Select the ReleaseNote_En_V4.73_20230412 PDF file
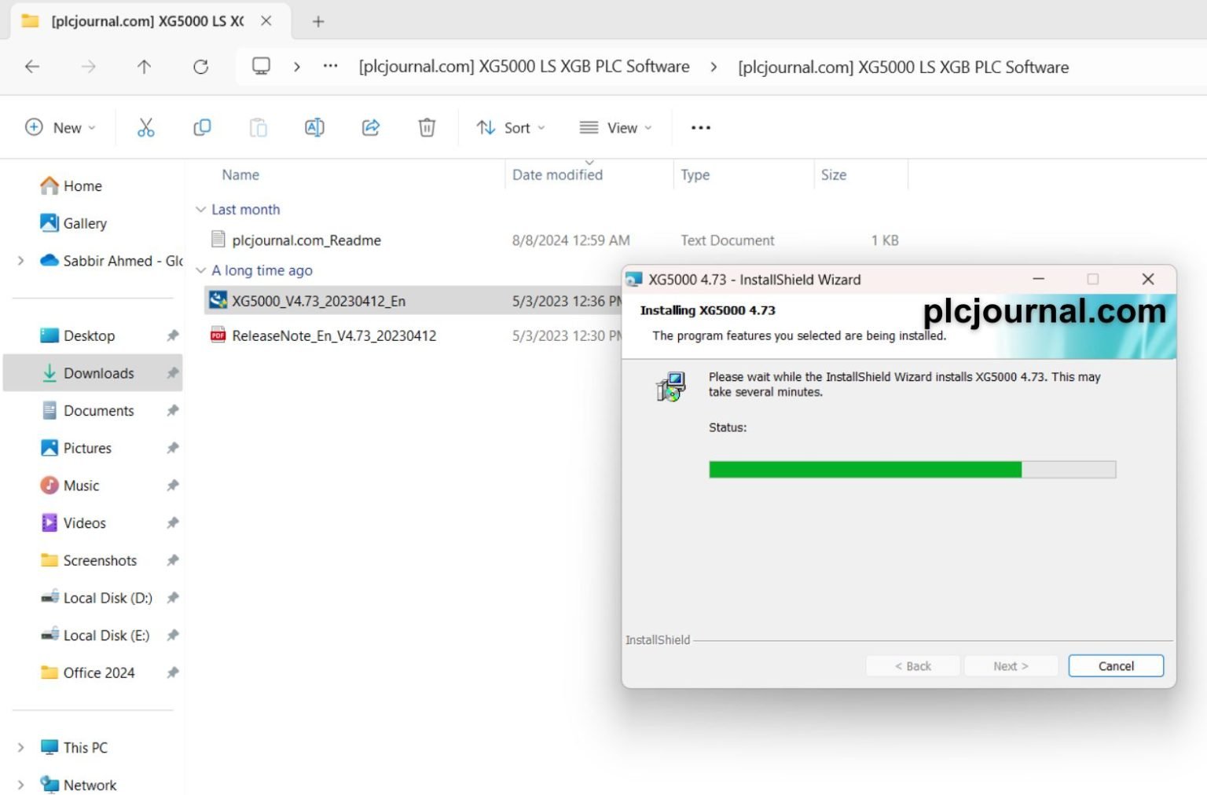This screenshot has height=795, width=1207. click(333, 335)
